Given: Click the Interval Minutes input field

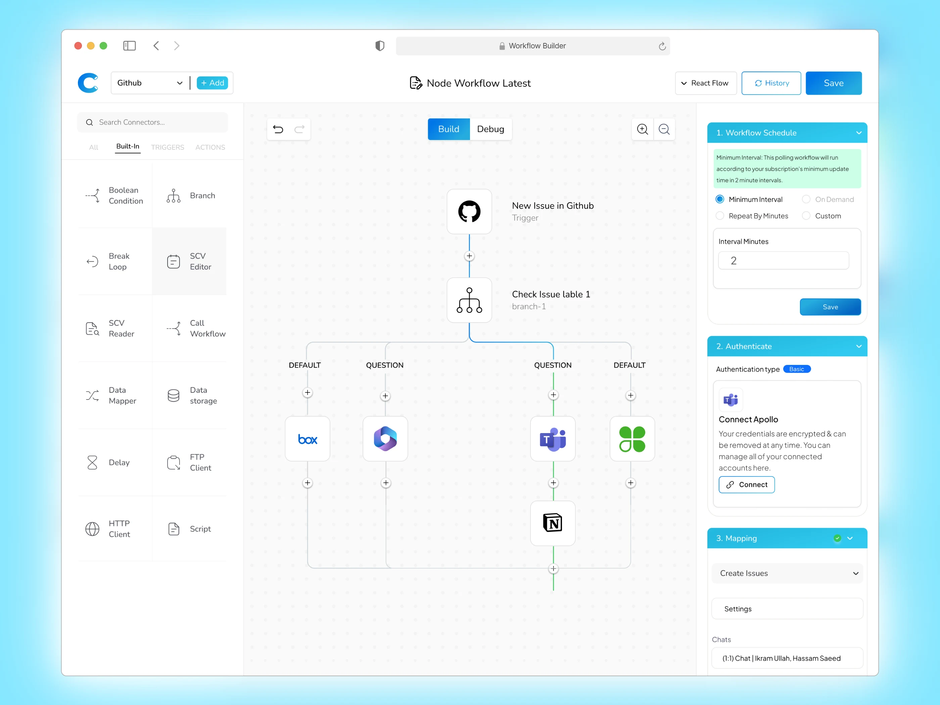Looking at the screenshot, I should 783,261.
